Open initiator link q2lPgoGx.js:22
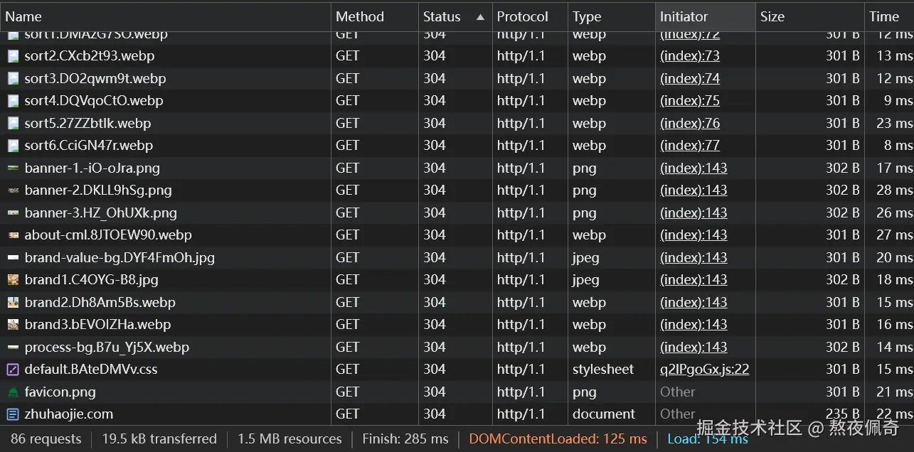The width and height of the screenshot is (914, 452). click(704, 370)
